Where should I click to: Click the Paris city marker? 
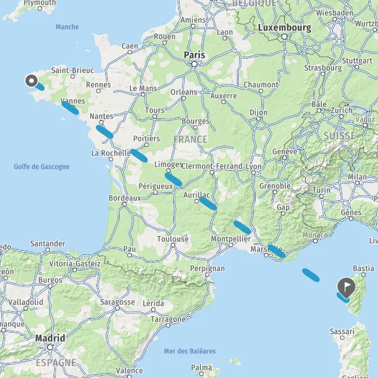194,64
